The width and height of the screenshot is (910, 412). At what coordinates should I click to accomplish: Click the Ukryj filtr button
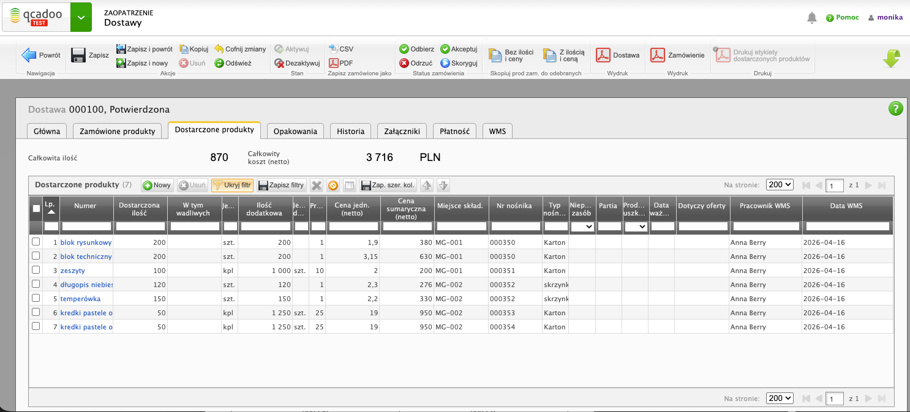point(232,185)
